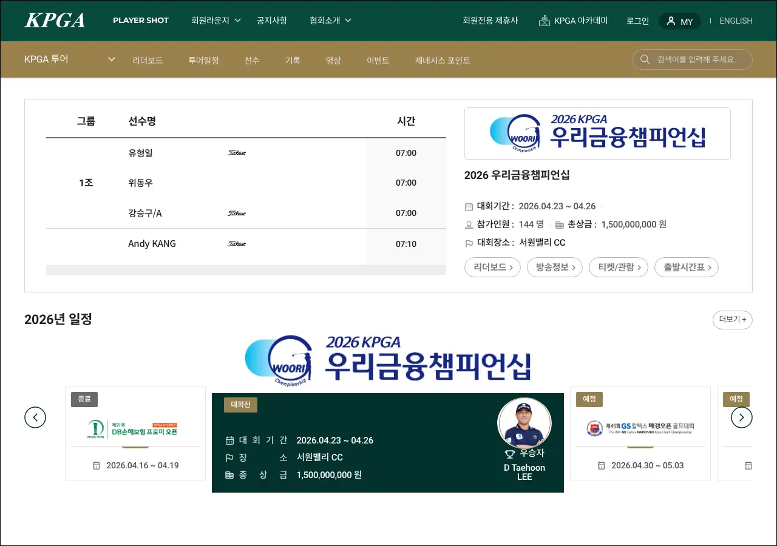Expand the 협회소개 dropdown menu
This screenshot has width=777, height=546.
pyautogui.click(x=330, y=21)
